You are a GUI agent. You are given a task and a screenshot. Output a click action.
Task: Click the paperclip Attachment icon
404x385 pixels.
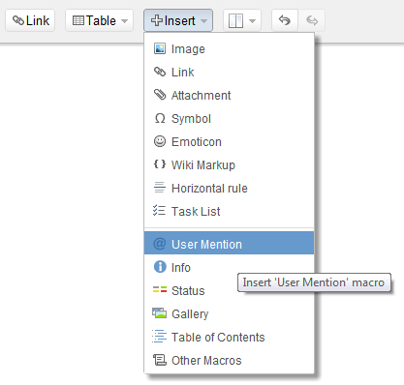[160, 95]
